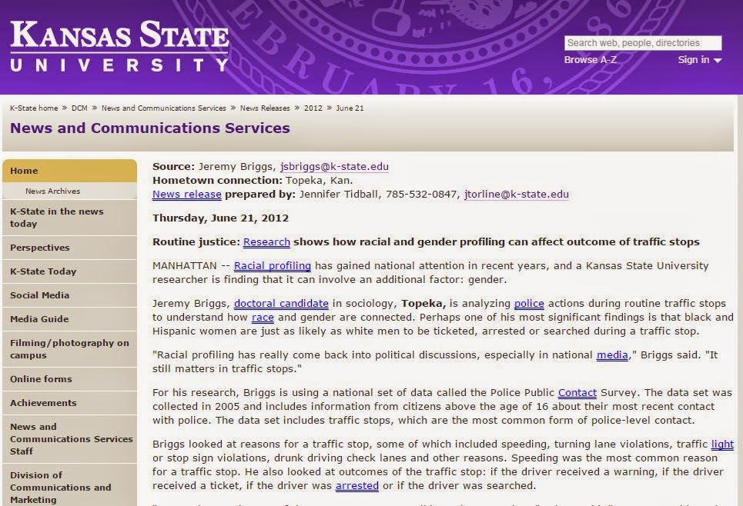Click the Contact link in article

577,392
